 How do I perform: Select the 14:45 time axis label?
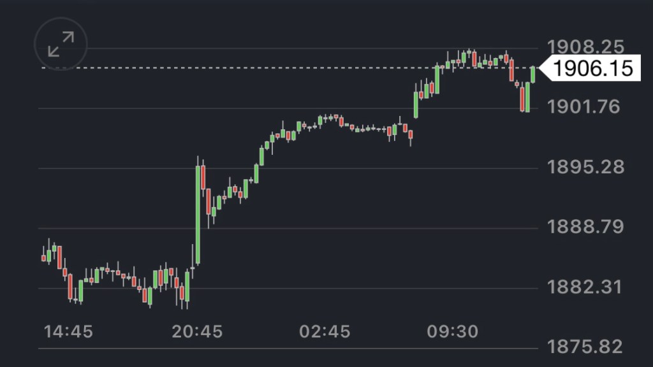tap(68, 331)
